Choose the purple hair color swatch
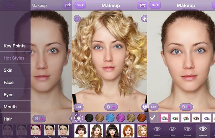215x138 pixels. point(120,118)
